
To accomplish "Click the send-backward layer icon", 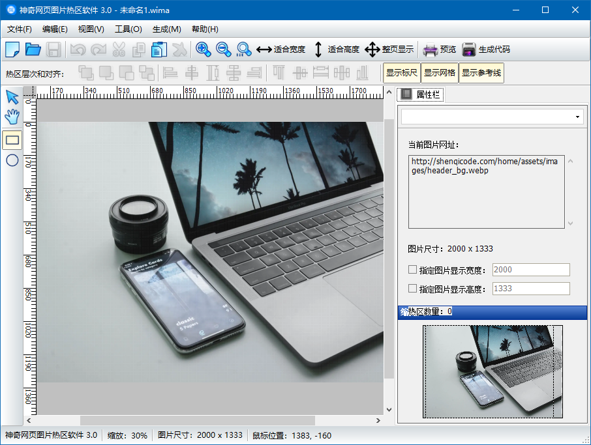I will coord(127,73).
